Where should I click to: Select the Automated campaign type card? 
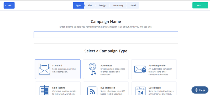tap(106, 69)
